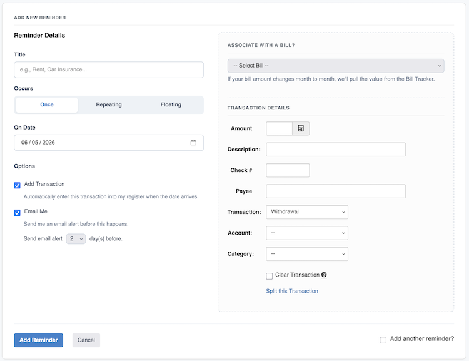Uncheck the Email Me checkbox
Image resolution: width=469 pixels, height=361 pixels.
coord(18,213)
